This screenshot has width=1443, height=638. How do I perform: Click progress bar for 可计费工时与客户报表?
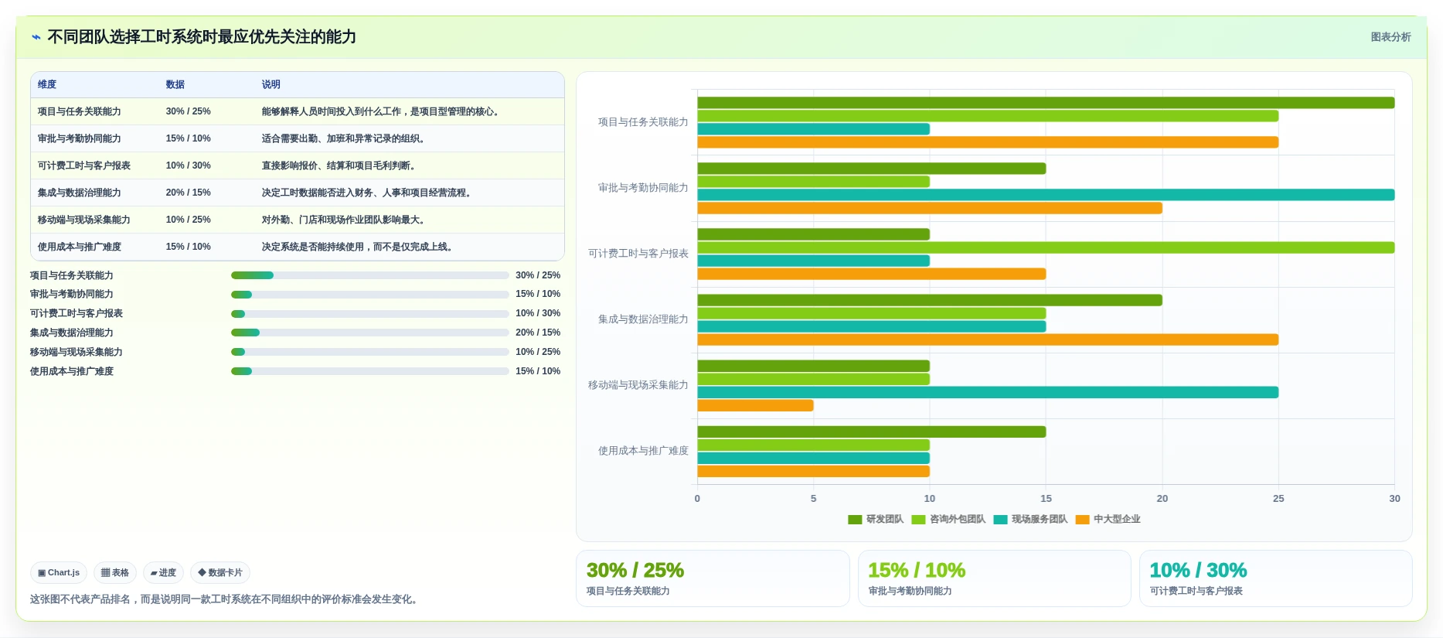pyautogui.click(x=369, y=314)
